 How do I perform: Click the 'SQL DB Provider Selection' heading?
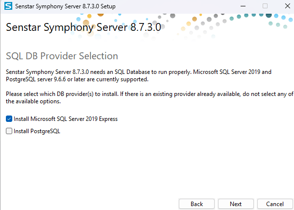click(62, 56)
